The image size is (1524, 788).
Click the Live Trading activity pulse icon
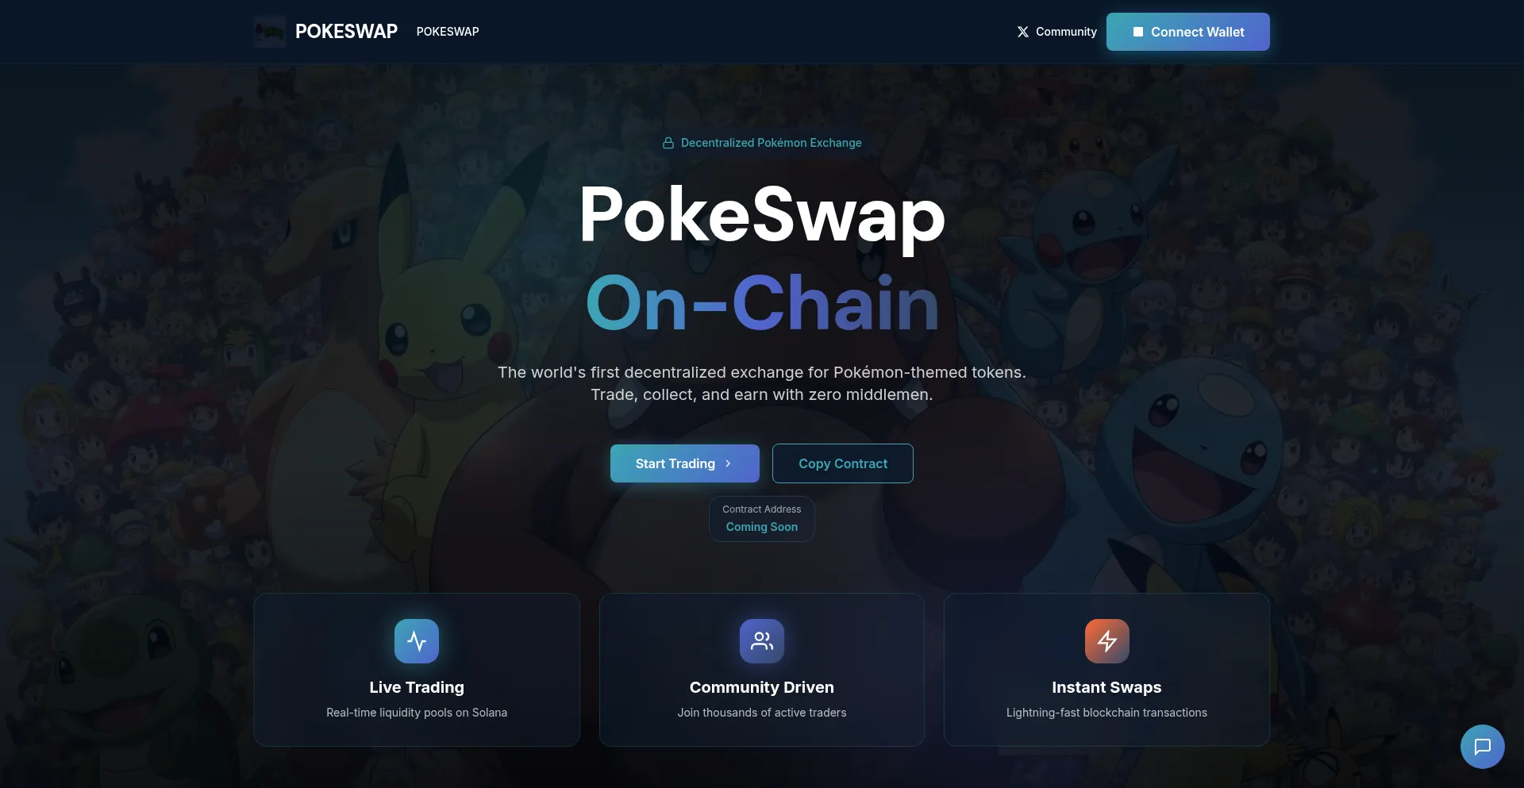click(417, 641)
